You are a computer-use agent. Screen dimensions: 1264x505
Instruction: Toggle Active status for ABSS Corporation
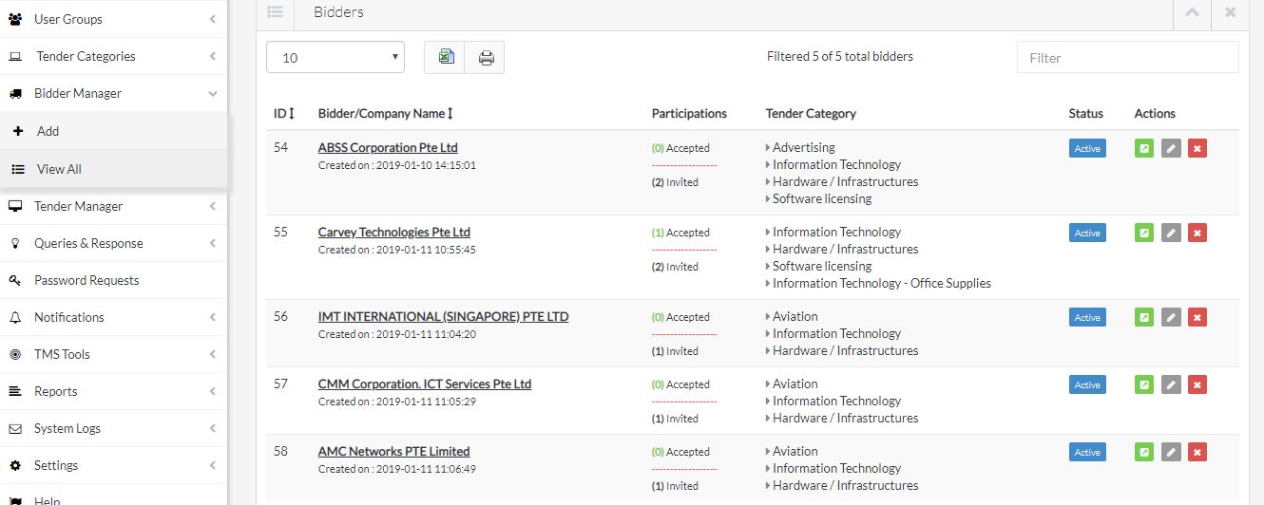tap(1087, 149)
